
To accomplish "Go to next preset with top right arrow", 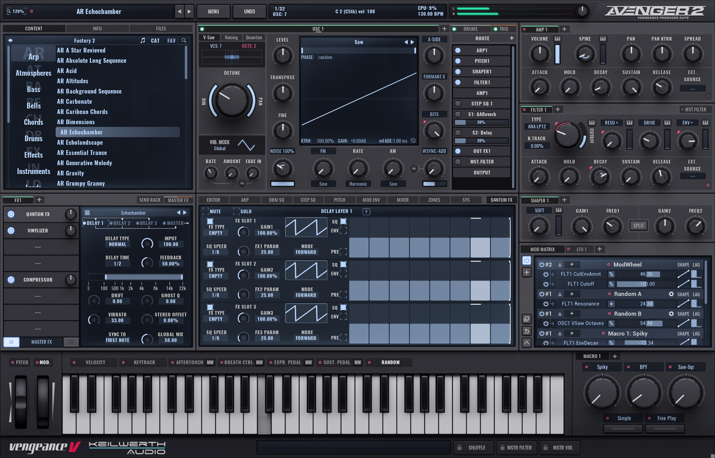I will (189, 11).
